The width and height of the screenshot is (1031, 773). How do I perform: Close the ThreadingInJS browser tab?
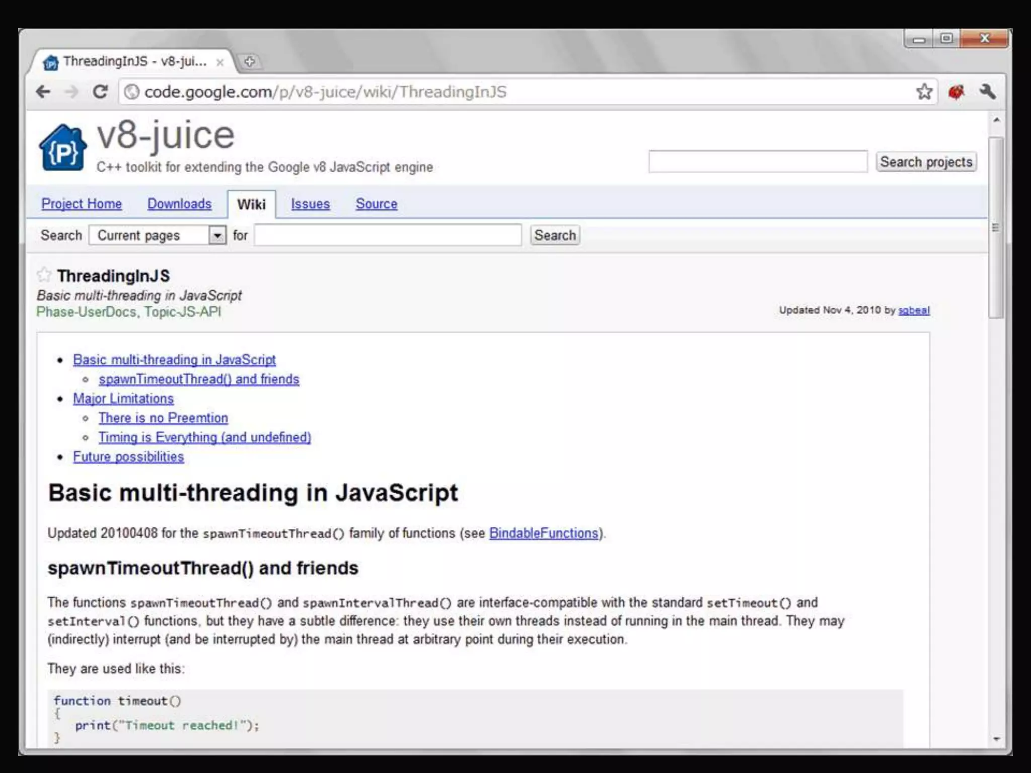tap(220, 62)
